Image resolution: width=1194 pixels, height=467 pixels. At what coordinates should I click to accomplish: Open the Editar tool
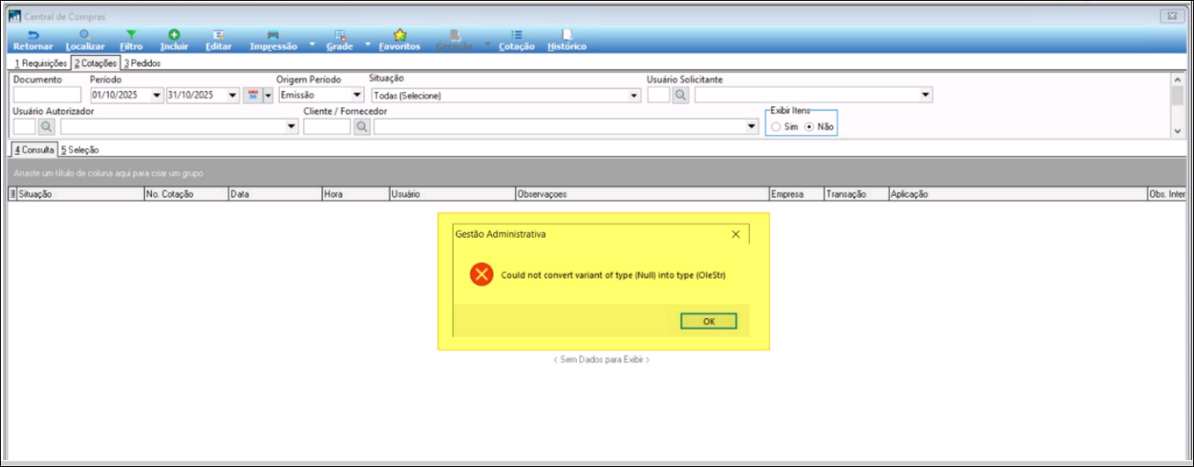click(x=218, y=35)
